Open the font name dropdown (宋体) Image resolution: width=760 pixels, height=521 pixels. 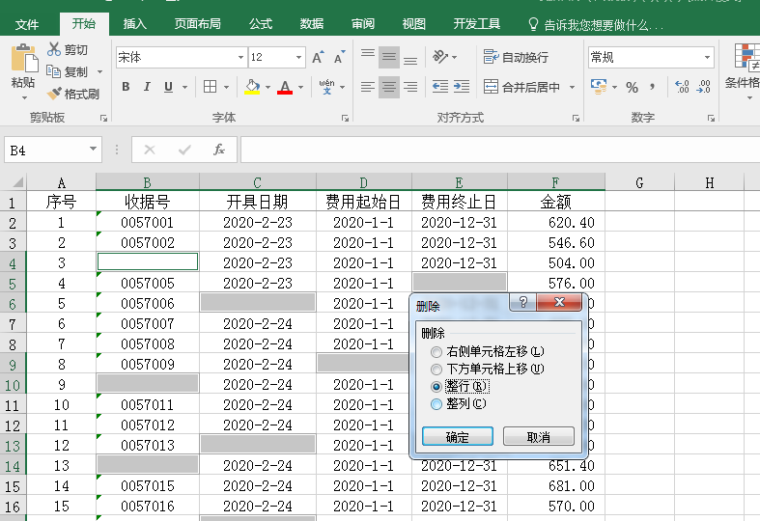[x=240, y=57]
